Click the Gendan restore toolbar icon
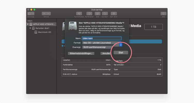The height and width of the screenshot is (103, 194). [x=105, y=14]
